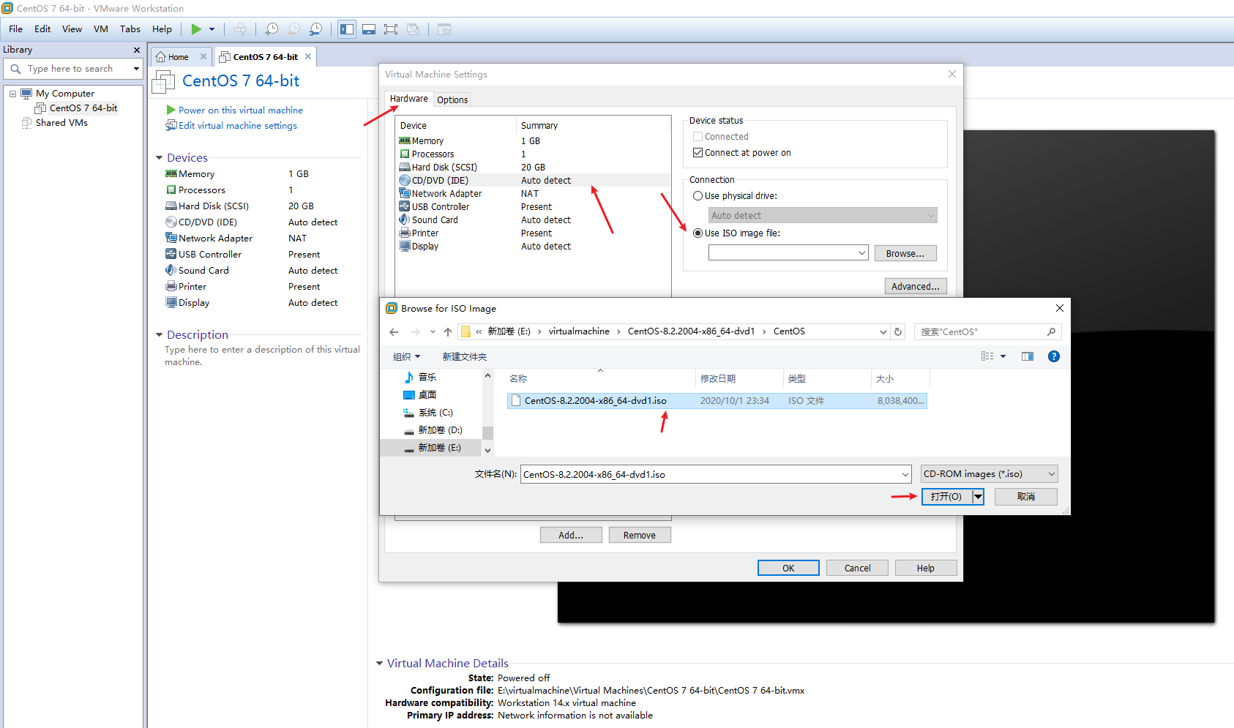The height and width of the screenshot is (728, 1234).
Task: Open the ISO image path combo box
Action: coord(788,253)
